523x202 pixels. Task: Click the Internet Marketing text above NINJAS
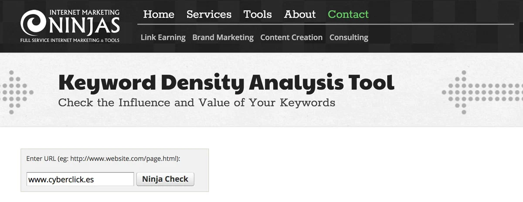coord(85,12)
